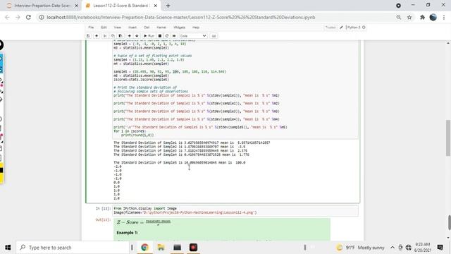451x254 pixels.
Task: Reload the notebook page
Action: point(28,17)
